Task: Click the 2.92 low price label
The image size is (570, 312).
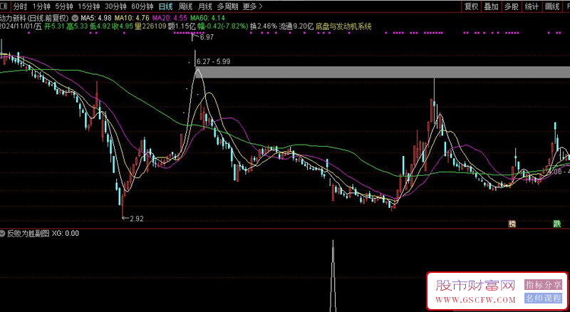Action: 137,219
